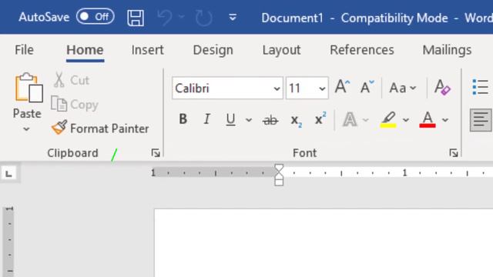
Task: Open the underline style dropdown arrow
Action: click(249, 120)
